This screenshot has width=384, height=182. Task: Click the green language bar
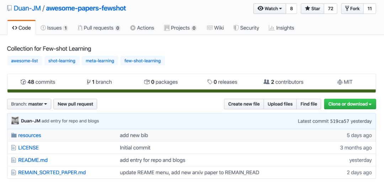(x=192, y=91)
